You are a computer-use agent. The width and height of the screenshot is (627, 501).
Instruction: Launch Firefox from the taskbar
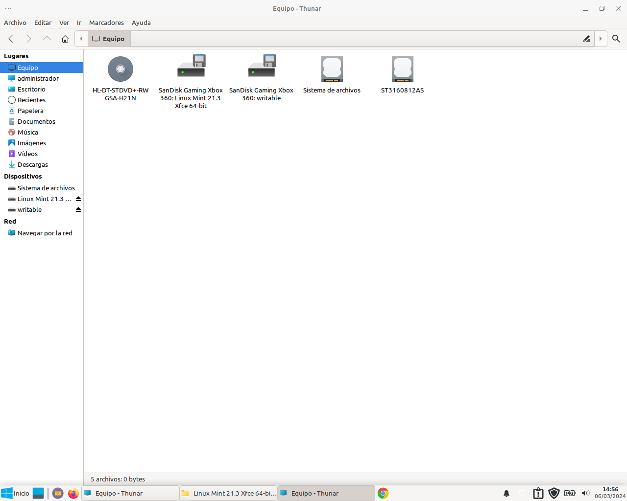[x=73, y=493]
